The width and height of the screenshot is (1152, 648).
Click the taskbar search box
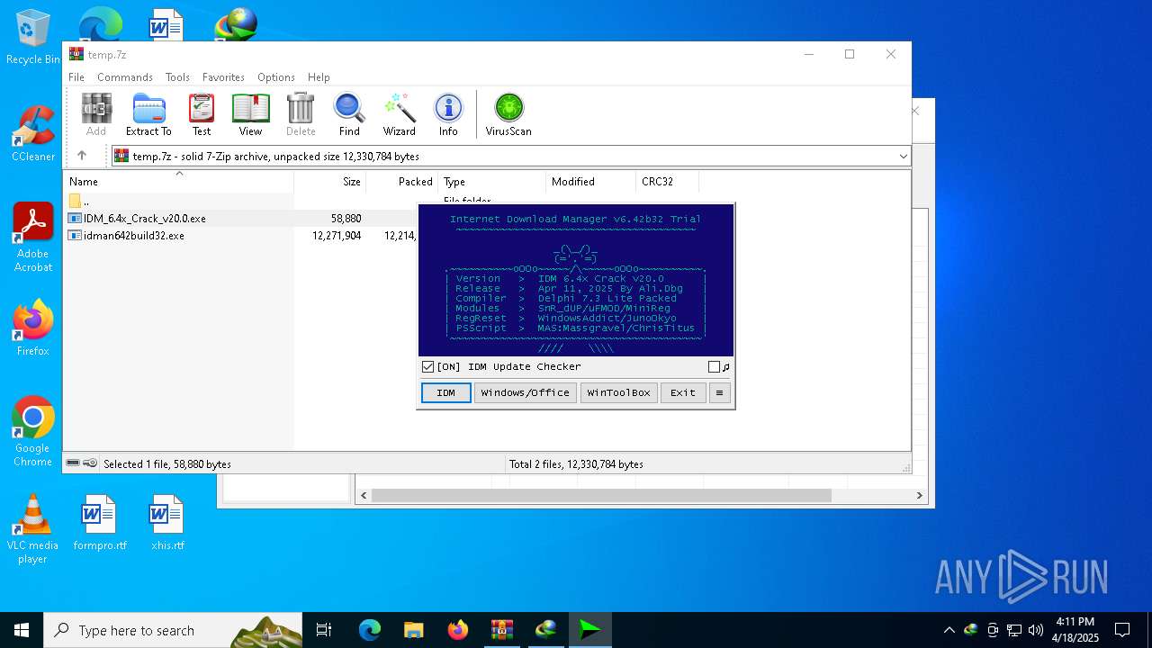coord(173,630)
